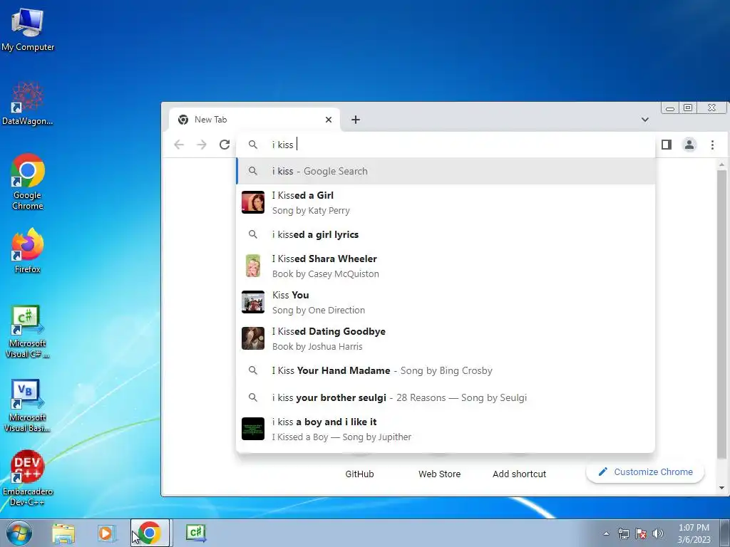Close the New Tab tab

click(x=328, y=120)
